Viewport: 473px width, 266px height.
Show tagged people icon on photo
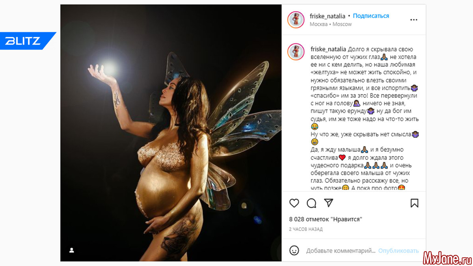pos(72,250)
